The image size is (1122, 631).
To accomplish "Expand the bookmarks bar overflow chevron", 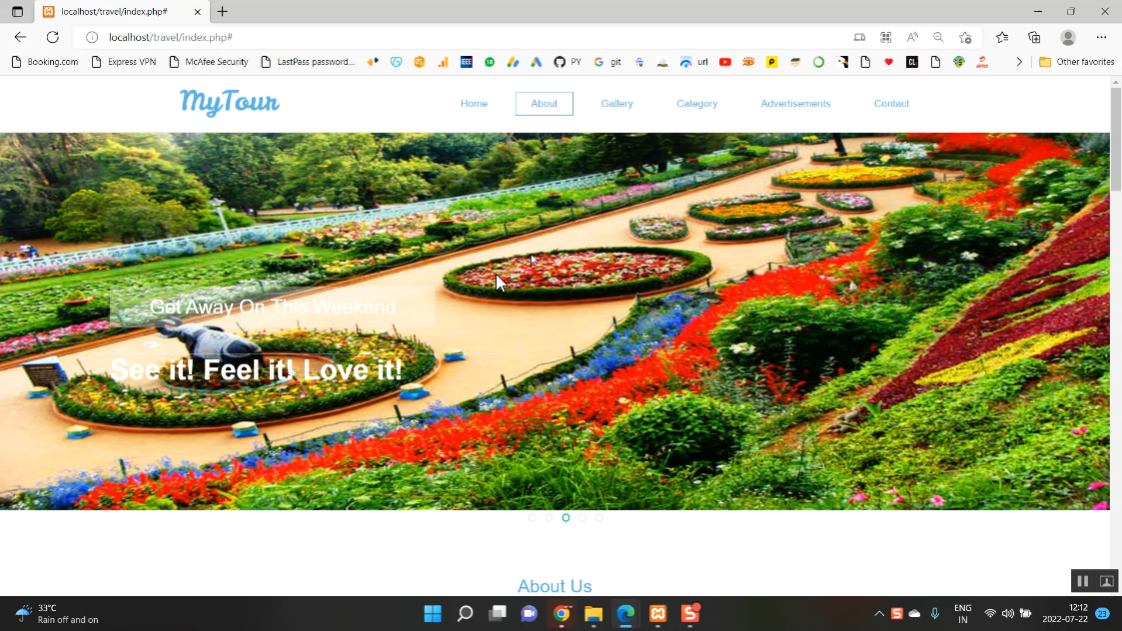I will (x=1019, y=62).
